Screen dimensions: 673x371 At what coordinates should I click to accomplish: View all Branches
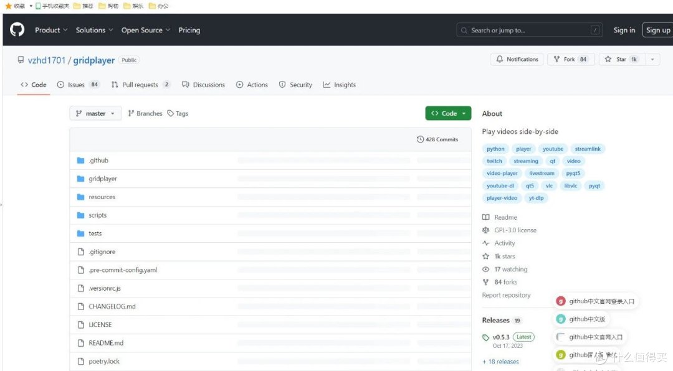click(x=145, y=113)
